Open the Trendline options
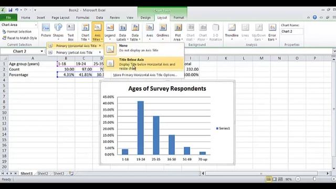Viewport: 336px width, 189px height. point(232,31)
